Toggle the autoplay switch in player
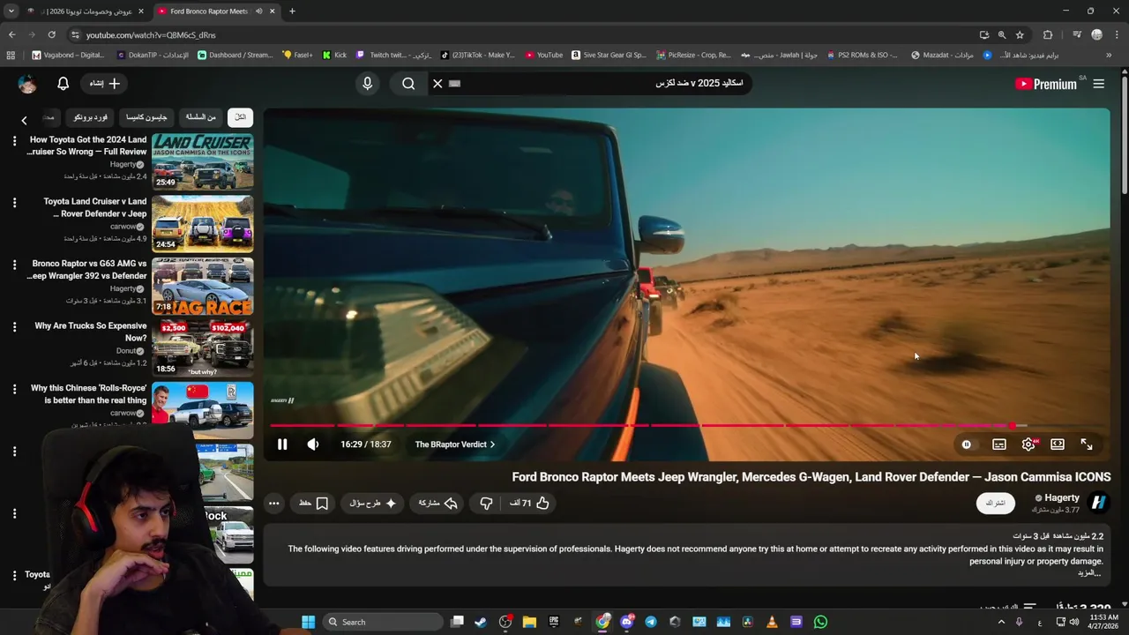 (x=967, y=444)
